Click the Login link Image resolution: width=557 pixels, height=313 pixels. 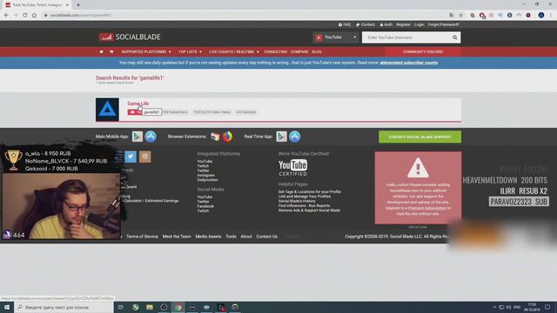tap(419, 24)
